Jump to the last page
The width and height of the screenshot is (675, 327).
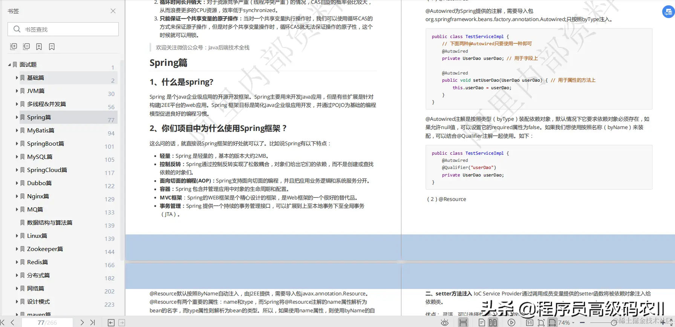93,322
